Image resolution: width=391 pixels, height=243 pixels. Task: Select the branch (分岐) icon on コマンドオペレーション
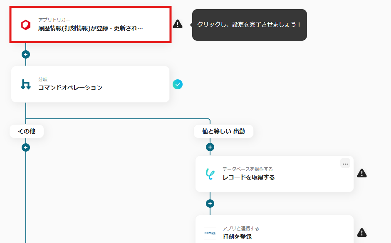(x=25, y=84)
